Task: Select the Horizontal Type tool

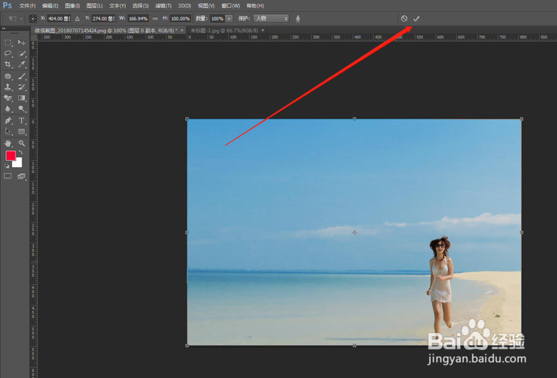Action: (x=22, y=121)
